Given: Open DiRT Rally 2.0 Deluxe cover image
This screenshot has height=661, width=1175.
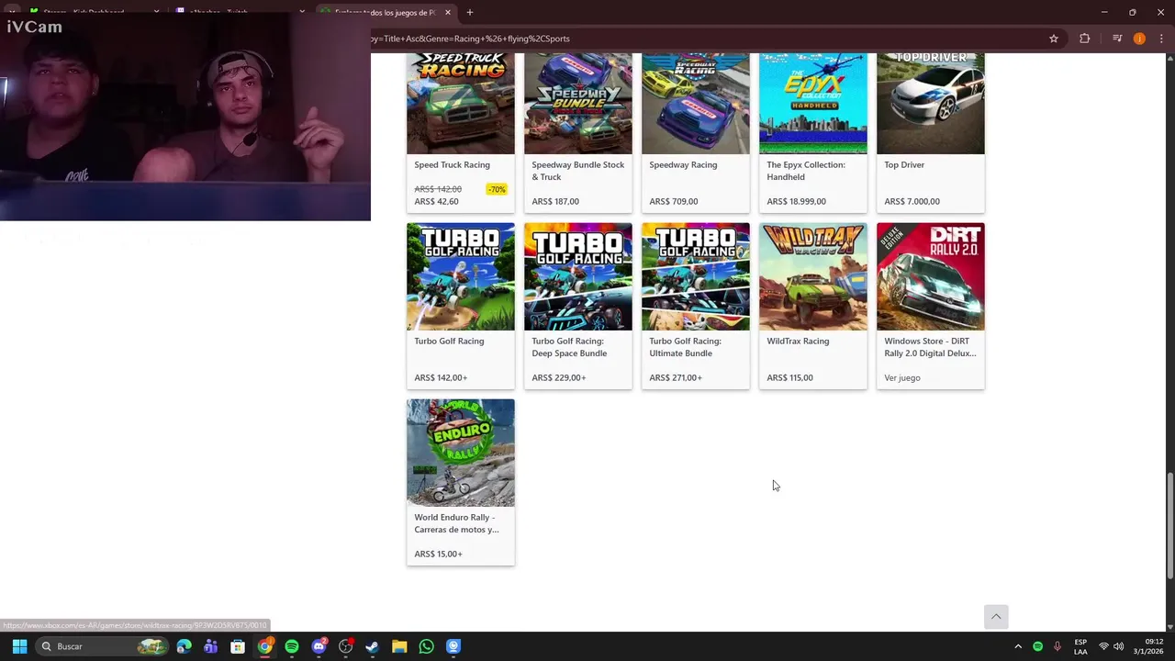Looking at the screenshot, I should pos(931,276).
